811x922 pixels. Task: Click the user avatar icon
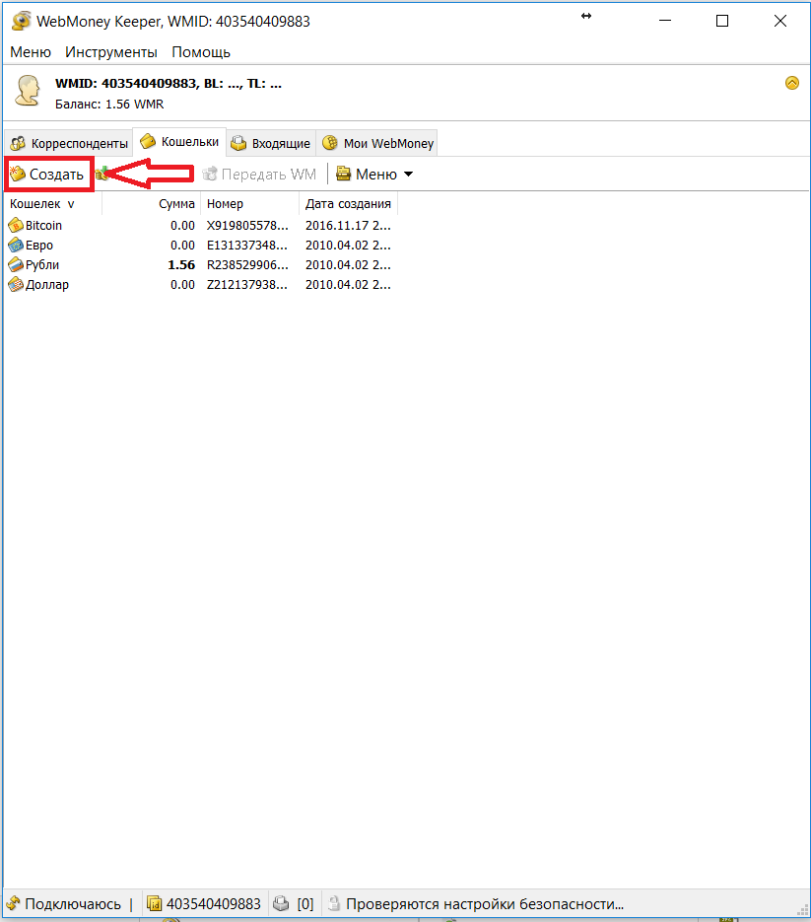point(27,91)
